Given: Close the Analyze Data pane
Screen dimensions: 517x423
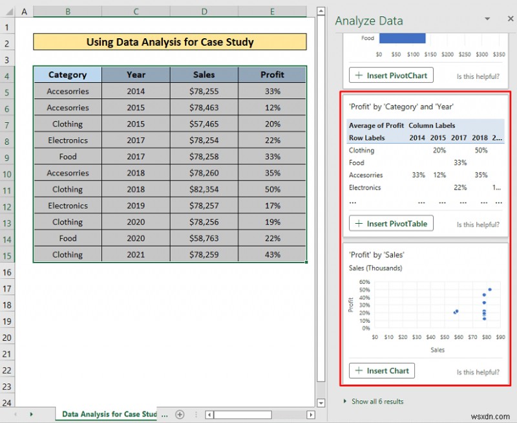Looking at the screenshot, I should (x=510, y=19).
